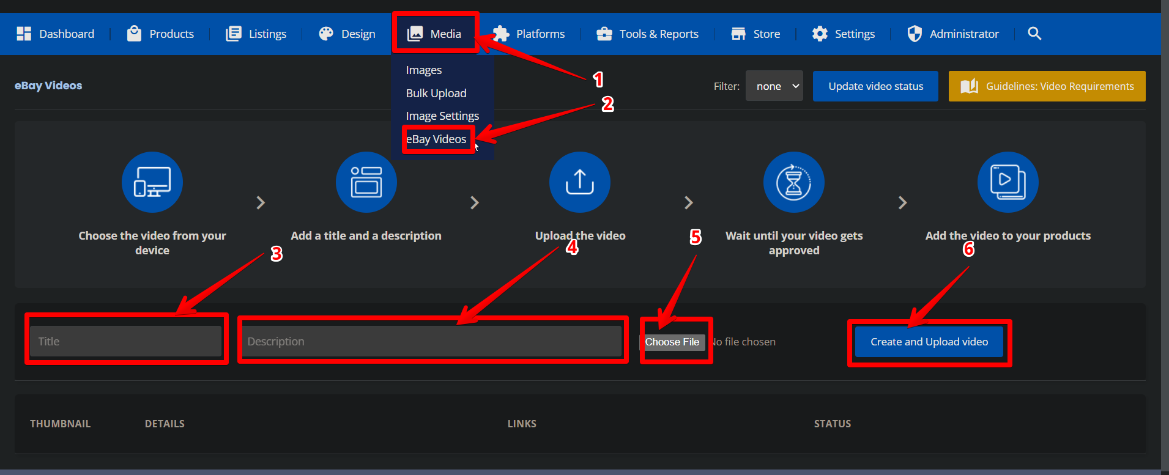Click the Administrator shield icon
Viewport: 1169px width, 475px height.
point(915,34)
